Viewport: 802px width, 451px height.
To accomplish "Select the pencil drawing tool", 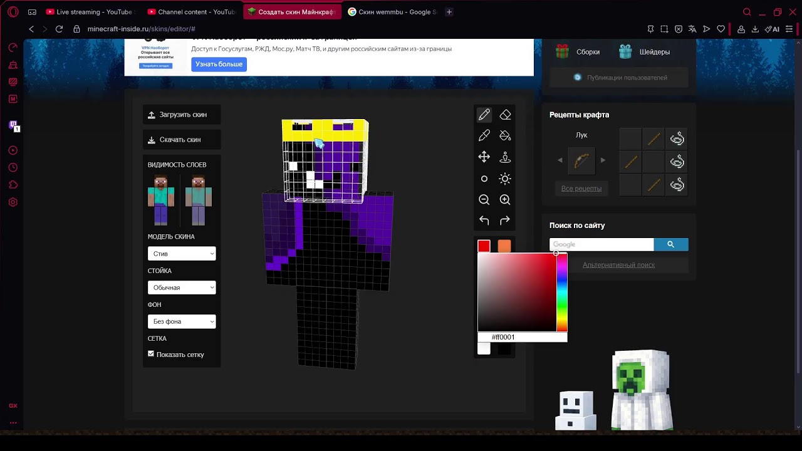I will click(484, 115).
